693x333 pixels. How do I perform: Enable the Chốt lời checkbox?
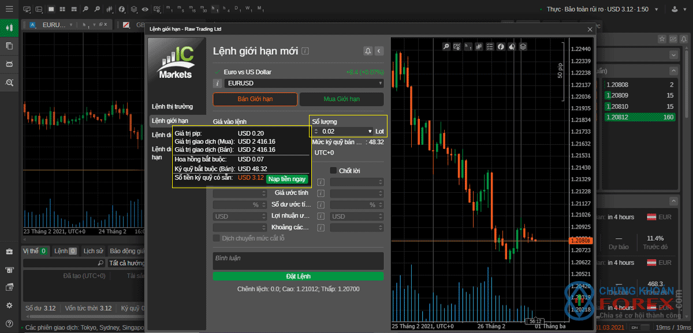pos(333,170)
